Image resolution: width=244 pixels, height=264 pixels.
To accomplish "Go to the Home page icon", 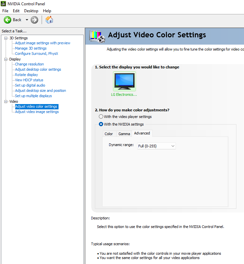I will point(49,20).
